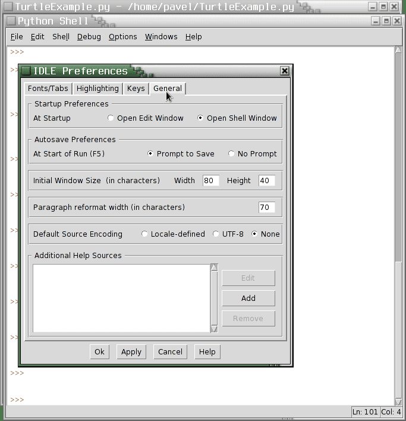Screen dimensions: 406x421
Task: Click the Col: 4 status indicator
Action: pyautogui.click(x=391, y=412)
